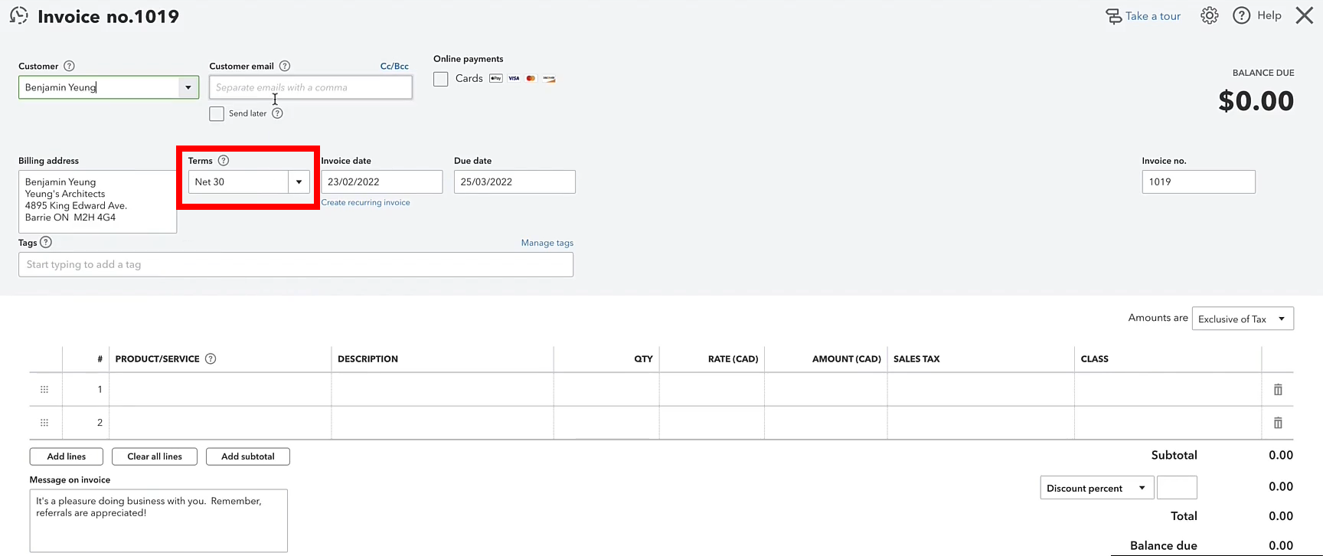Click the Manage tags link

pos(547,243)
